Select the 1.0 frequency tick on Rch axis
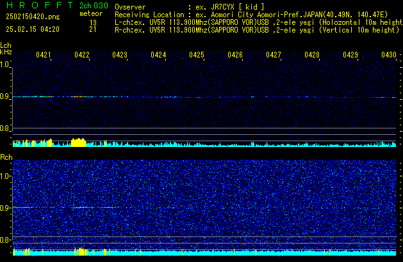The image size is (403, 262). tap(5, 176)
